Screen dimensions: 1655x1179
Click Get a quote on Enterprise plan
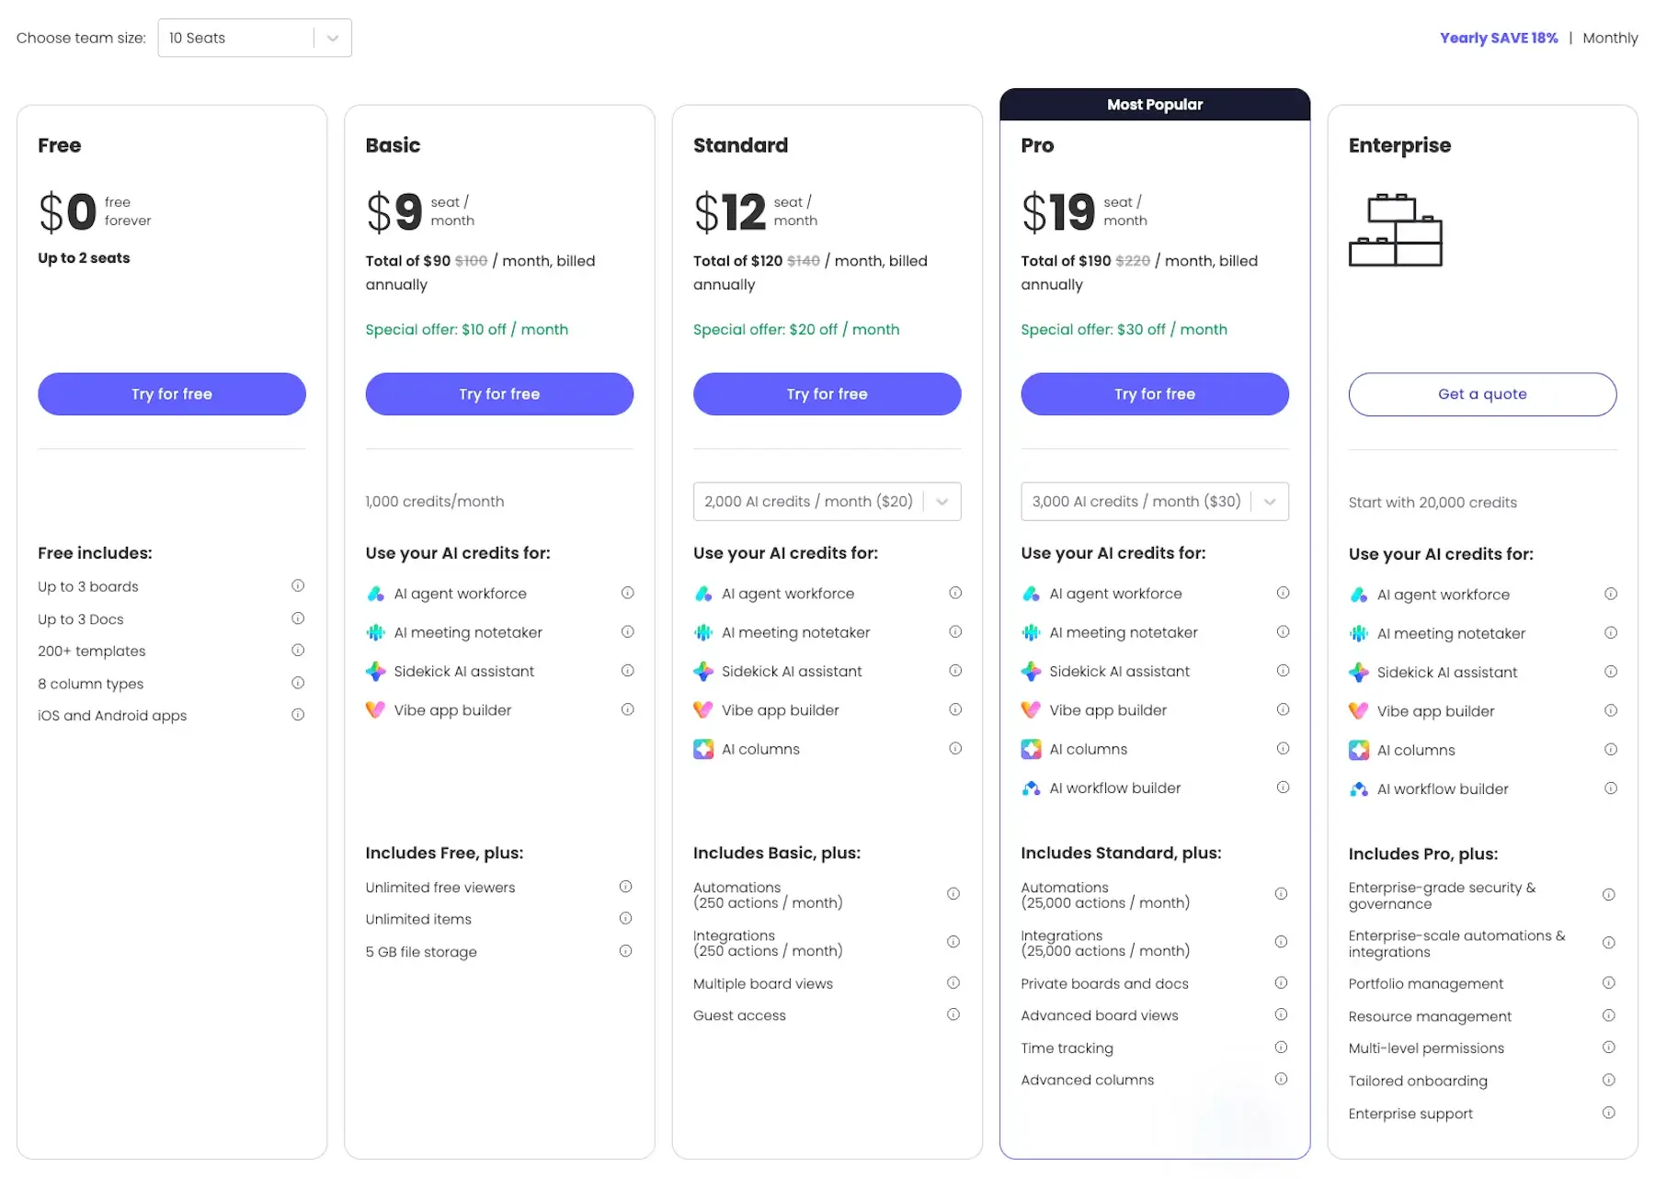click(x=1482, y=393)
